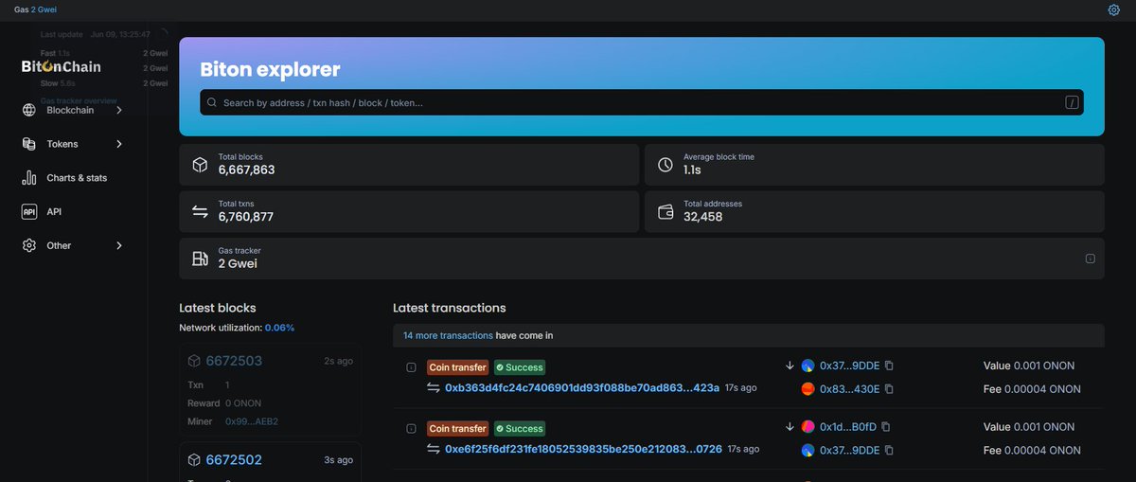Expand details of the 0xe6f25f...0726 transaction
The height and width of the screenshot is (482, 1136).
point(411,429)
